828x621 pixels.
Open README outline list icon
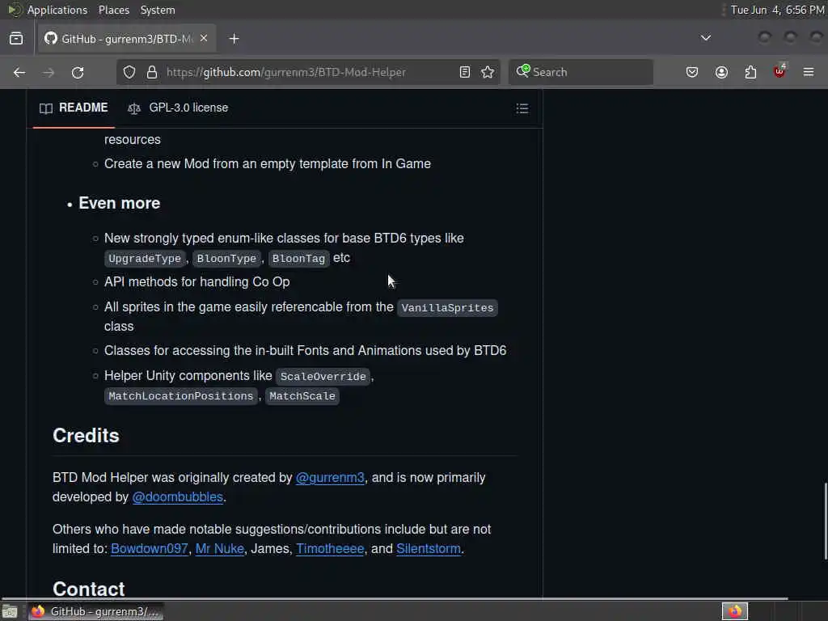pos(522,108)
